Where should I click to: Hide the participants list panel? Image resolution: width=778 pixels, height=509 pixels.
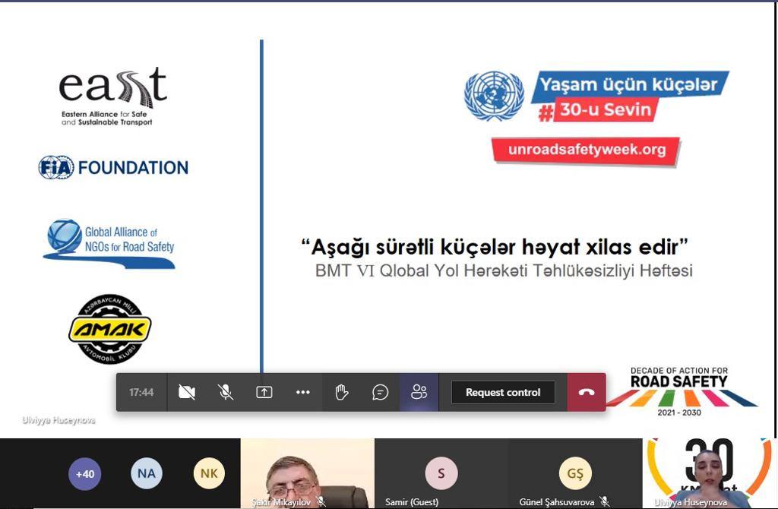(419, 392)
